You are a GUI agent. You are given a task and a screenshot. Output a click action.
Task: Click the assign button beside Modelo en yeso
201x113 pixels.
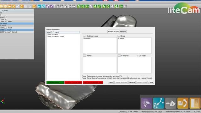pyautogui.click(x=84, y=36)
